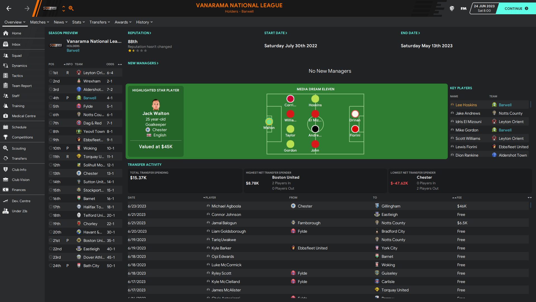Image resolution: width=536 pixels, height=302 pixels.
Task: Open the Training sidebar icon
Action: 6,106
